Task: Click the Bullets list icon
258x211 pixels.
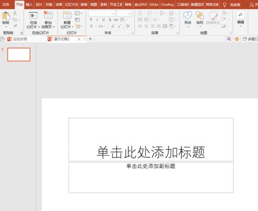Action: (x=140, y=13)
